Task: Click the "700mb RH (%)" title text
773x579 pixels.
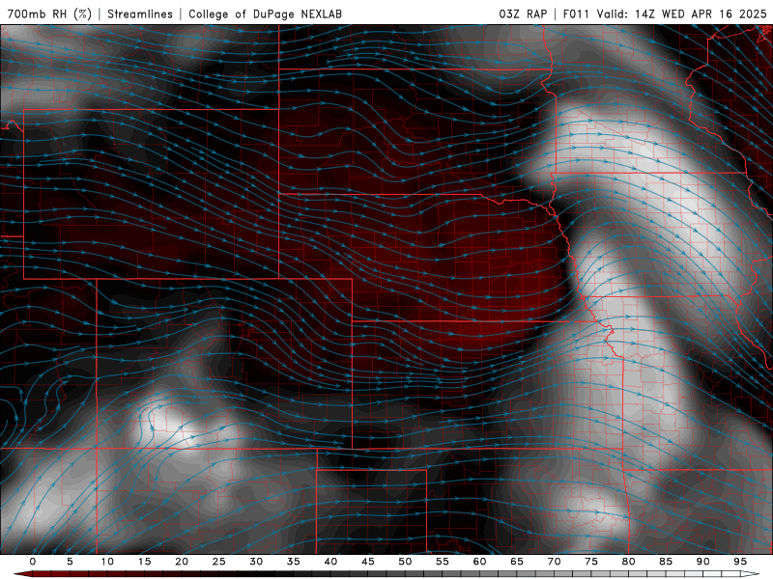Action: pos(49,14)
